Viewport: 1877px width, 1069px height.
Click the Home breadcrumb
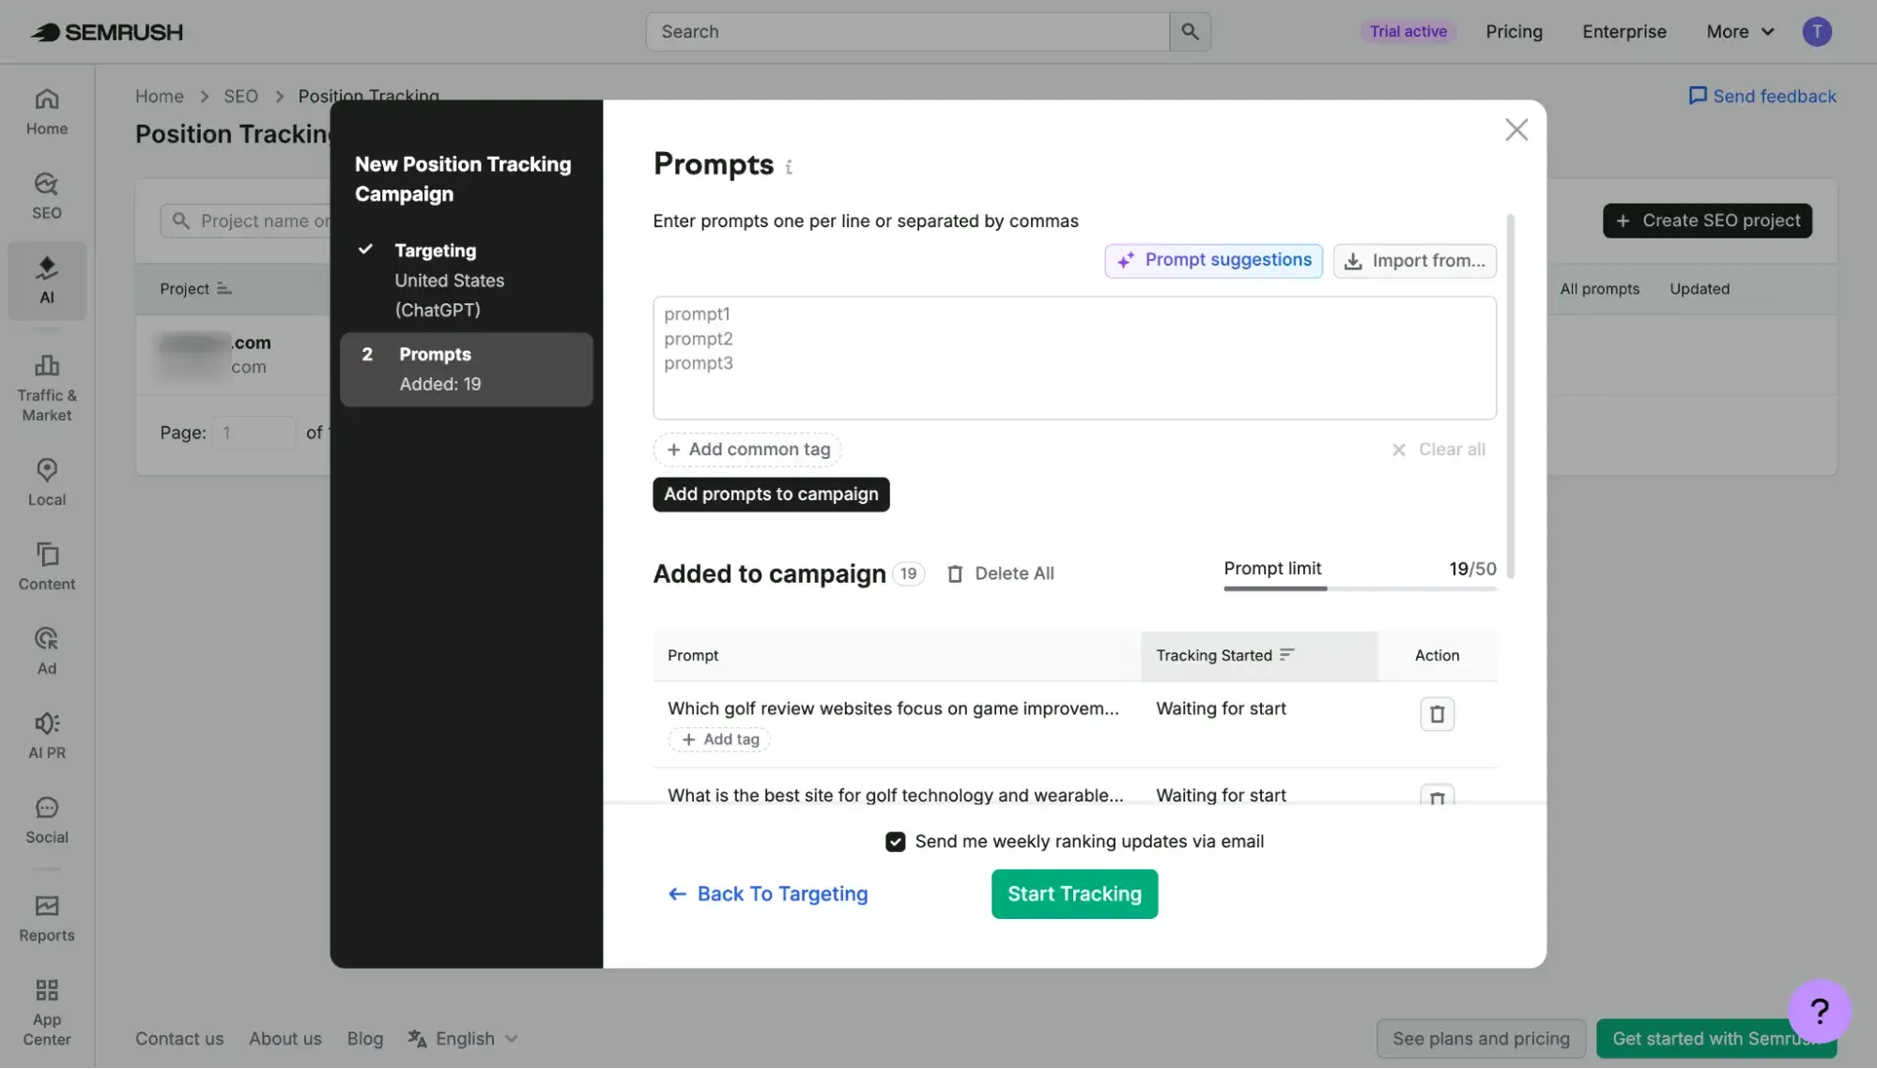pyautogui.click(x=160, y=97)
